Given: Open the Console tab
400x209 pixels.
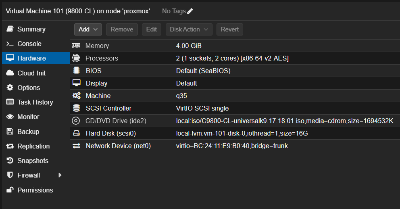Looking at the screenshot, I should tap(36, 44).
